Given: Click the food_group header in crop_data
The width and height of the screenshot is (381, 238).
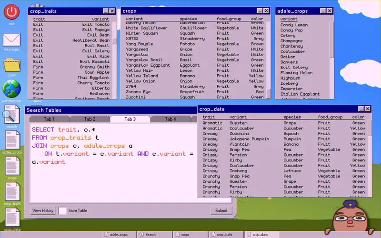Looking at the screenshot, I should pos(330,117).
